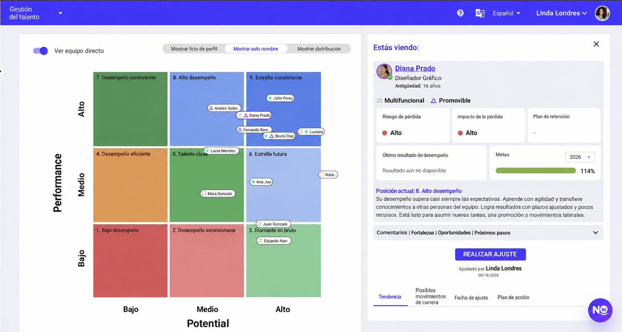Click the red Impacto de la pérdida indicator
Screen dimensions: 622x332
[460, 133]
